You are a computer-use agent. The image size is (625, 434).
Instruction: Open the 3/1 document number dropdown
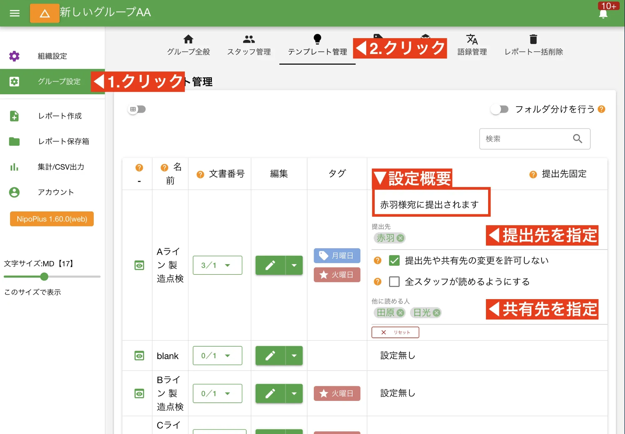[x=217, y=265]
